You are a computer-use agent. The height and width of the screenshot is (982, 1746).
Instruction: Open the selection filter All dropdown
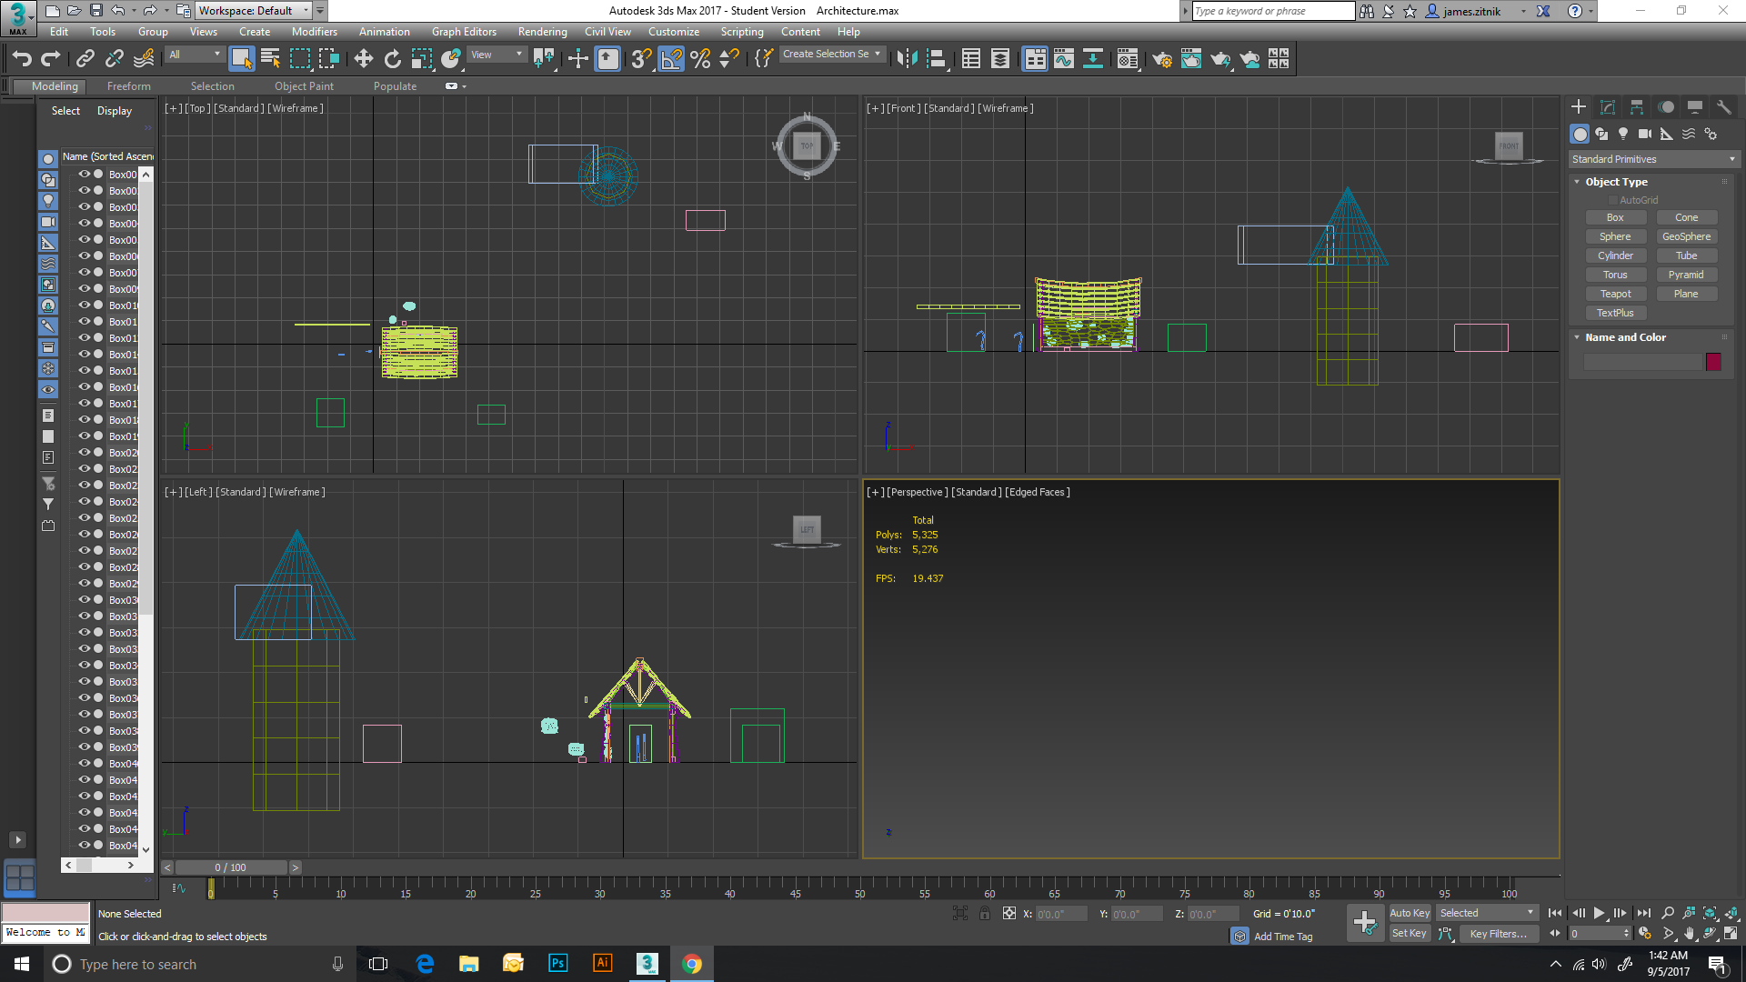tap(195, 55)
